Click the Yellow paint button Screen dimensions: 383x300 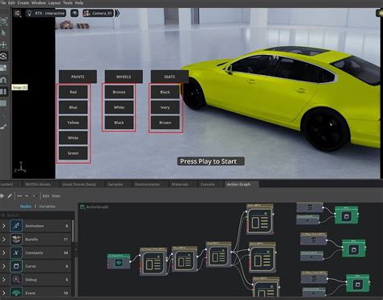[73, 123]
